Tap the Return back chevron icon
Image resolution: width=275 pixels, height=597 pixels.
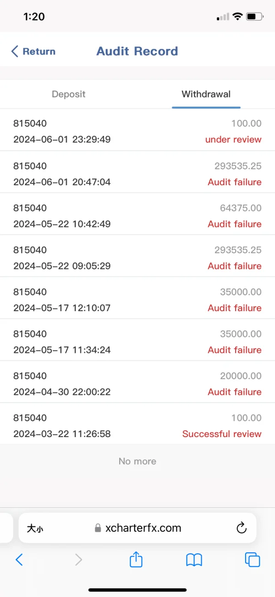point(15,51)
